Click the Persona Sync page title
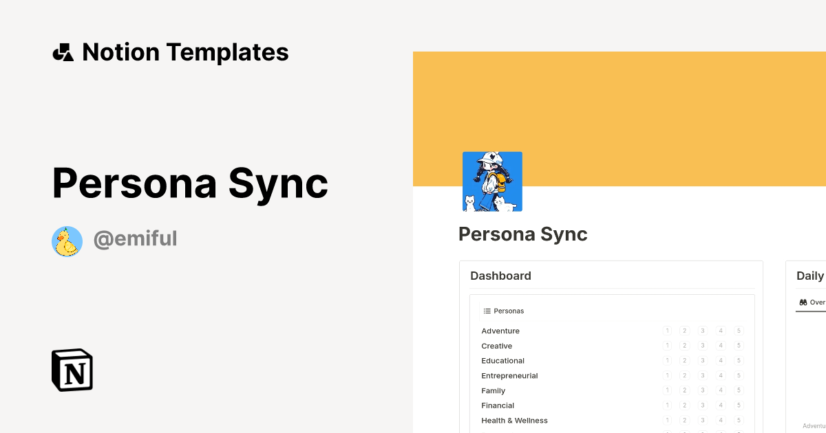This screenshot has height=433, width=826. [522, 234]
